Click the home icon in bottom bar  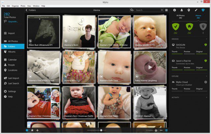coord(27,130)
